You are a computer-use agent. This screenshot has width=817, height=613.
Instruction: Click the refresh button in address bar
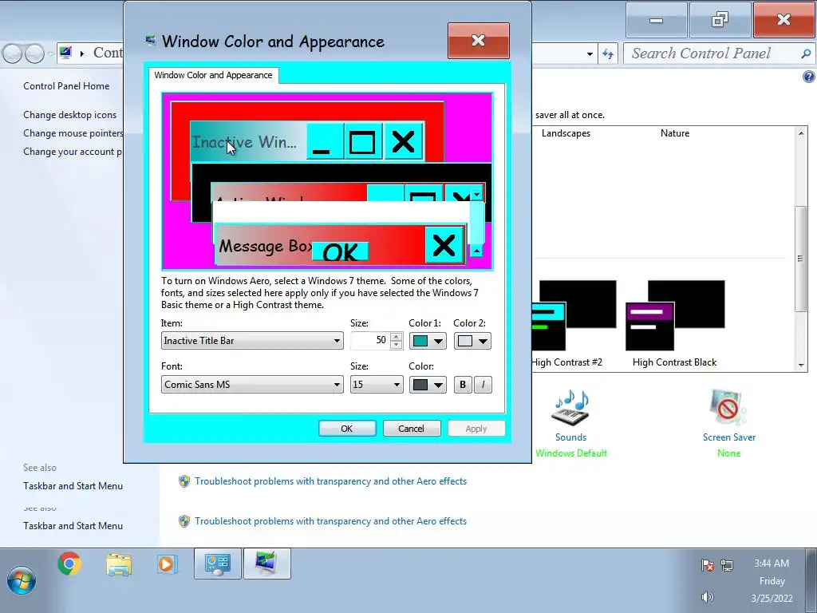(x=608, y=53)
